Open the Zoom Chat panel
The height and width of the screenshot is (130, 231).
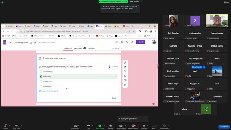(x=88, y=126)
